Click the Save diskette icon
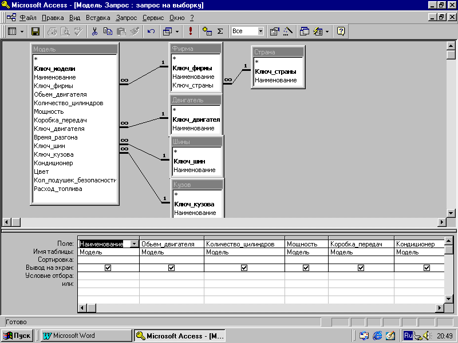 coord(35,31)
